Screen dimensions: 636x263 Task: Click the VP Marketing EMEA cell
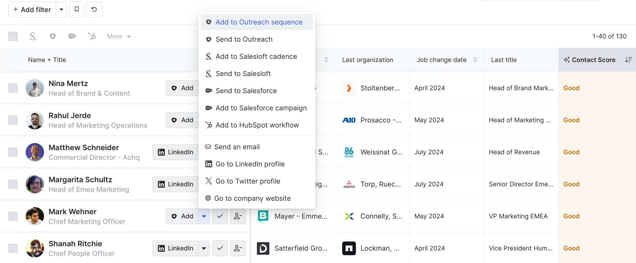coord(518,216)
